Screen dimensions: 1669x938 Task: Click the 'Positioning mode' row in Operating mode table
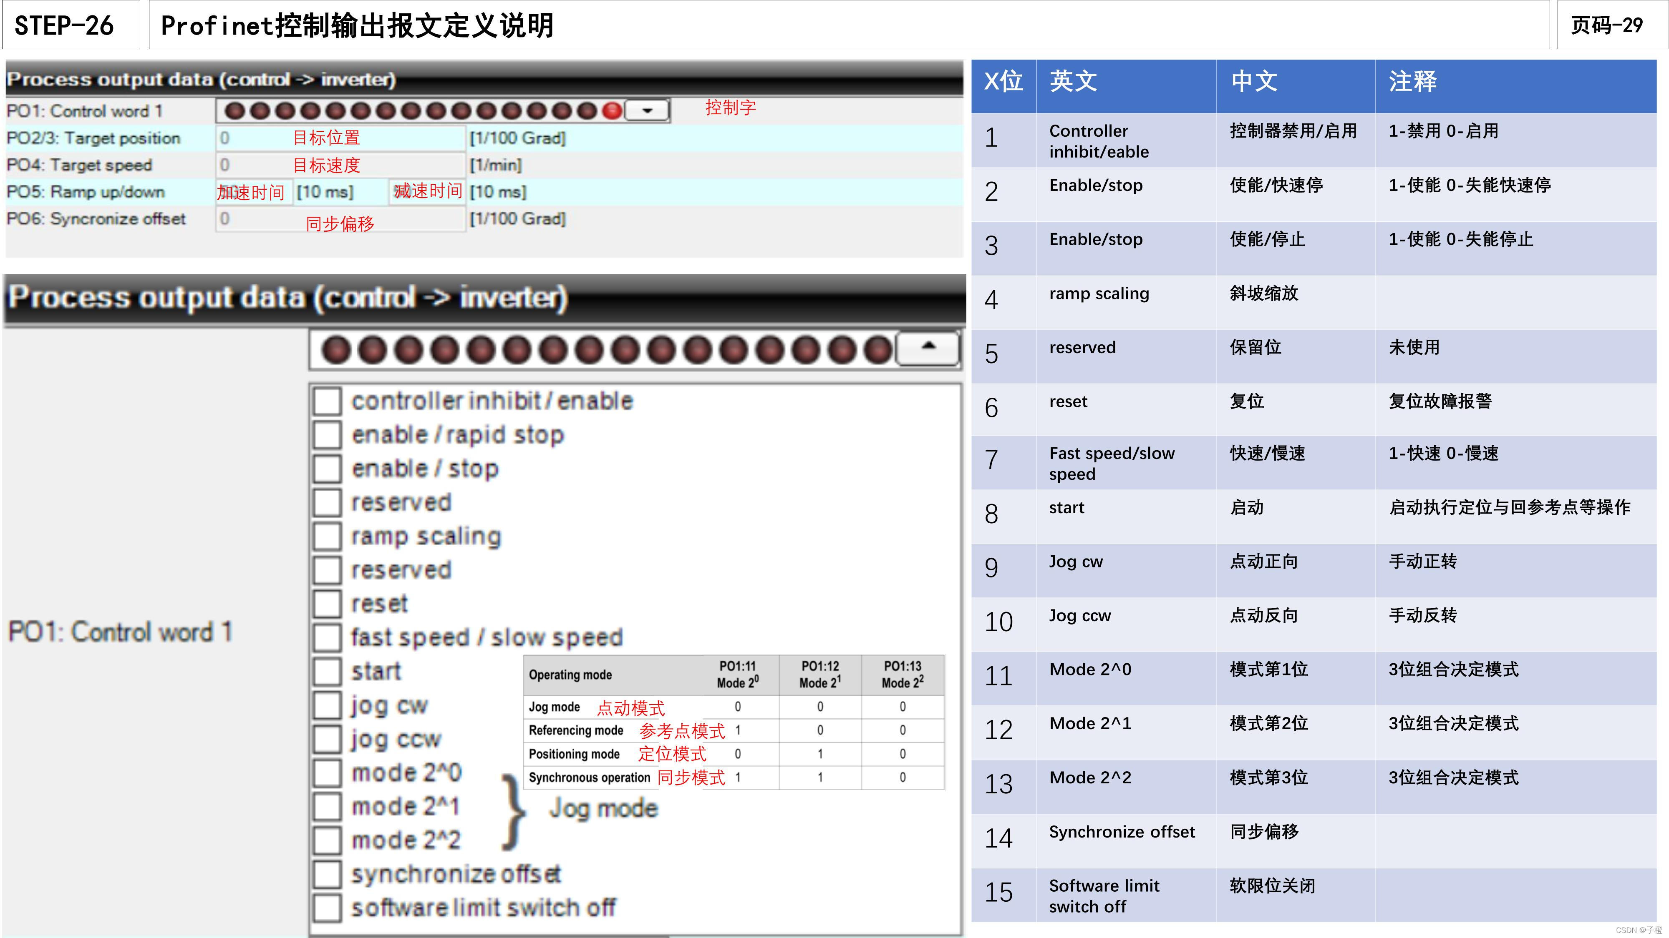734,754
